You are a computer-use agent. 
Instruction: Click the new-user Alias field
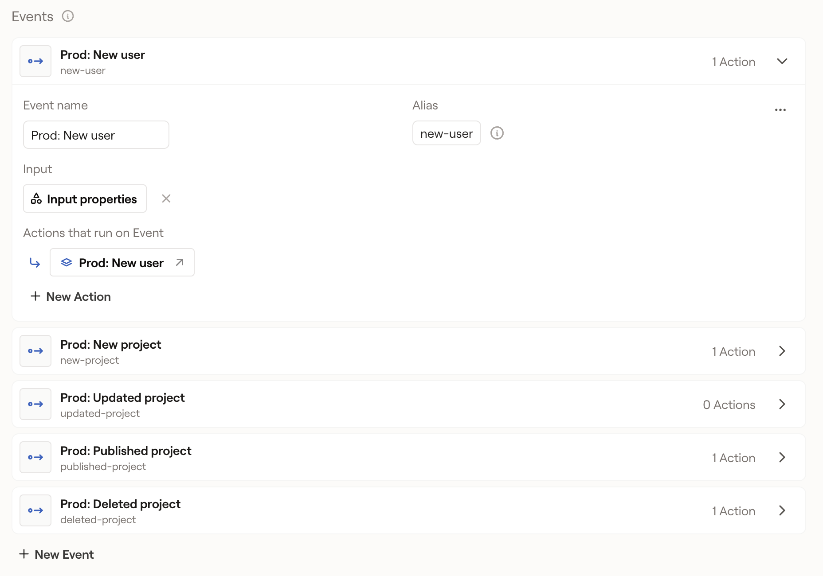coord(447,133)
